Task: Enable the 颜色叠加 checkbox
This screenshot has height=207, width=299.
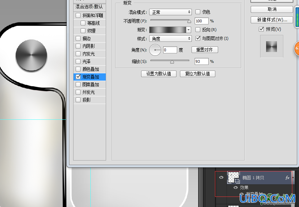Action: [x=78, y=69]
